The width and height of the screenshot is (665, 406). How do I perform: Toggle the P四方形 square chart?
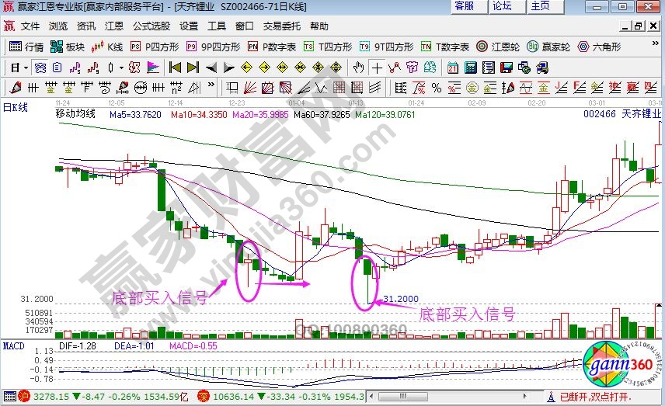click(154, 47)
